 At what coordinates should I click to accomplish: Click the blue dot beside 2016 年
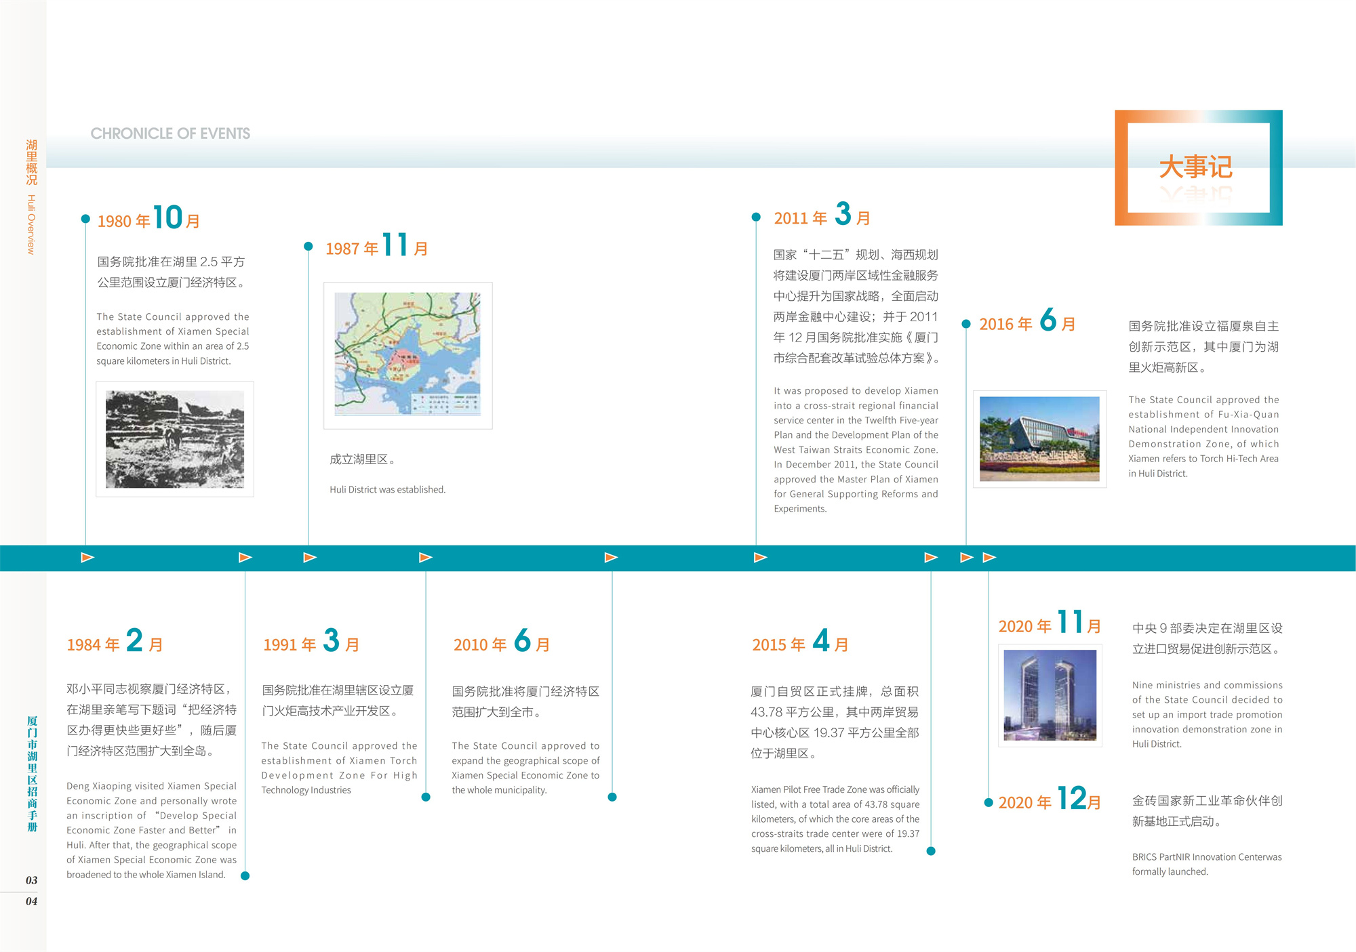966,324
